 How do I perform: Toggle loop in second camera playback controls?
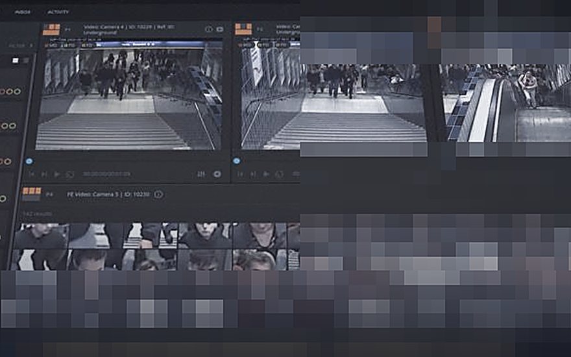click(x=279, y=175)
